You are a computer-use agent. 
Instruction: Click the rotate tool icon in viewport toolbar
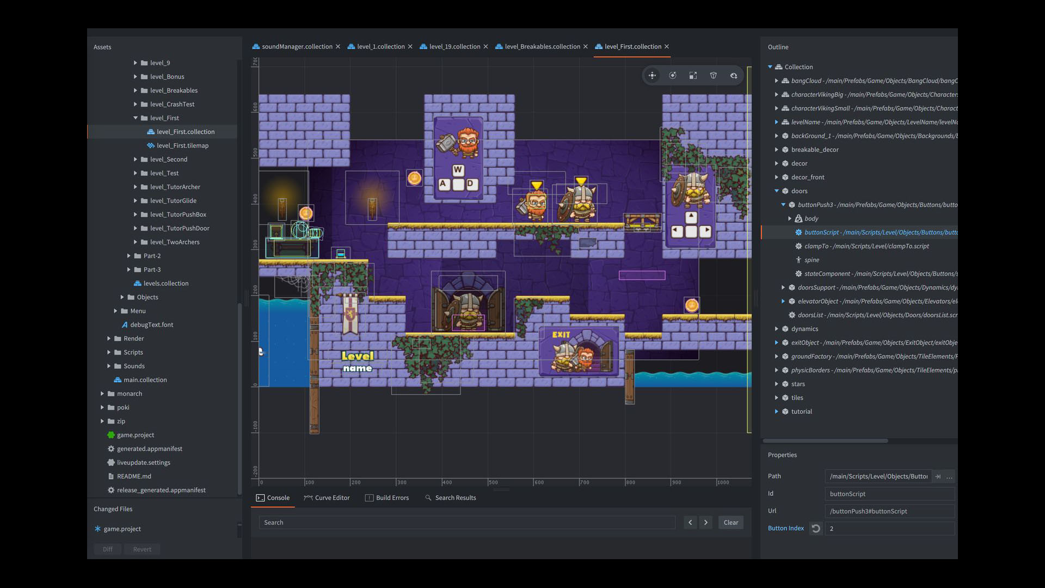tap(673, 75)
